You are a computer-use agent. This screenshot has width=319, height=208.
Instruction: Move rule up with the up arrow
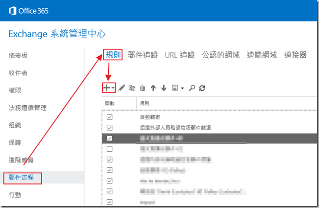click(x=153, y=88)
